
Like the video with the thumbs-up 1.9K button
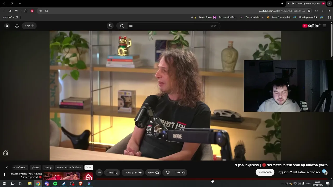180,172
